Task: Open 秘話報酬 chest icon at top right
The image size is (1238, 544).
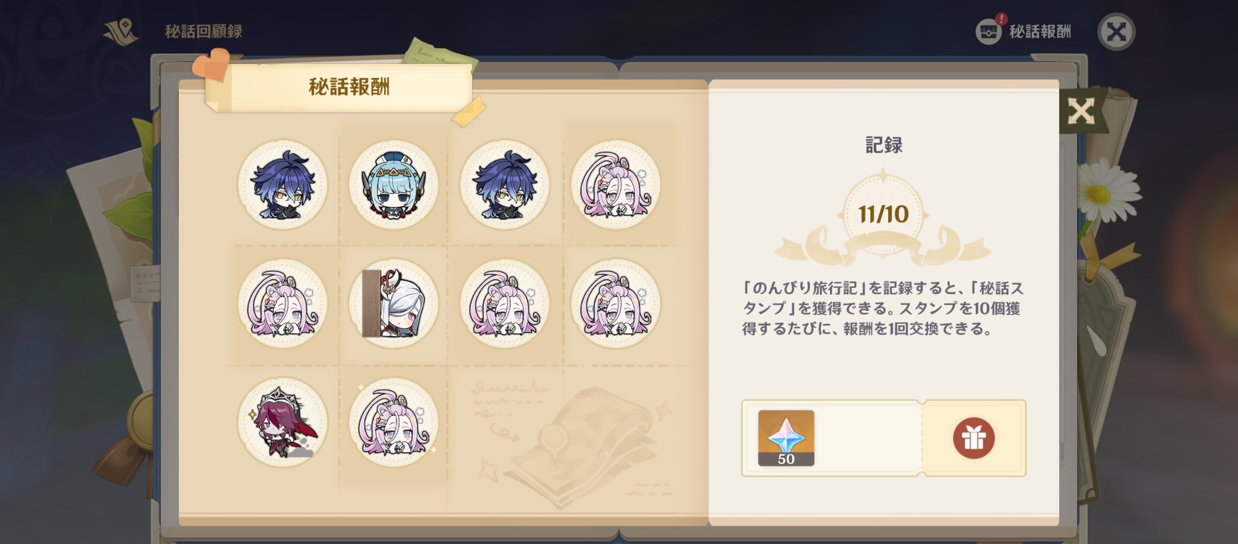Action: [989, 30]
